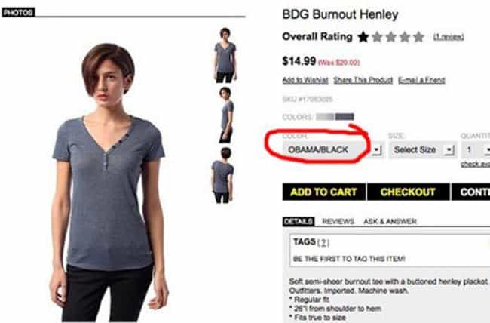View the front-facing model thumbnail
This screenshot has height=323, width=490.
click(225, 55)
